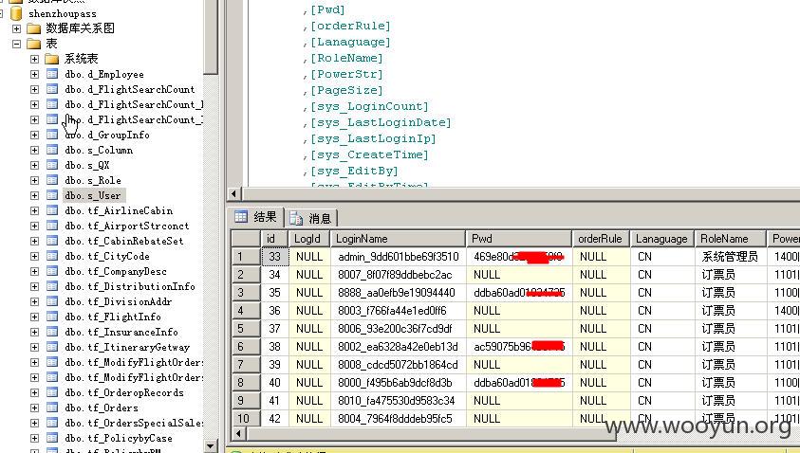The height and width of the screenshot is (453, 800).
Task: Click the shenzhoupass database icon
Action: 16,13
